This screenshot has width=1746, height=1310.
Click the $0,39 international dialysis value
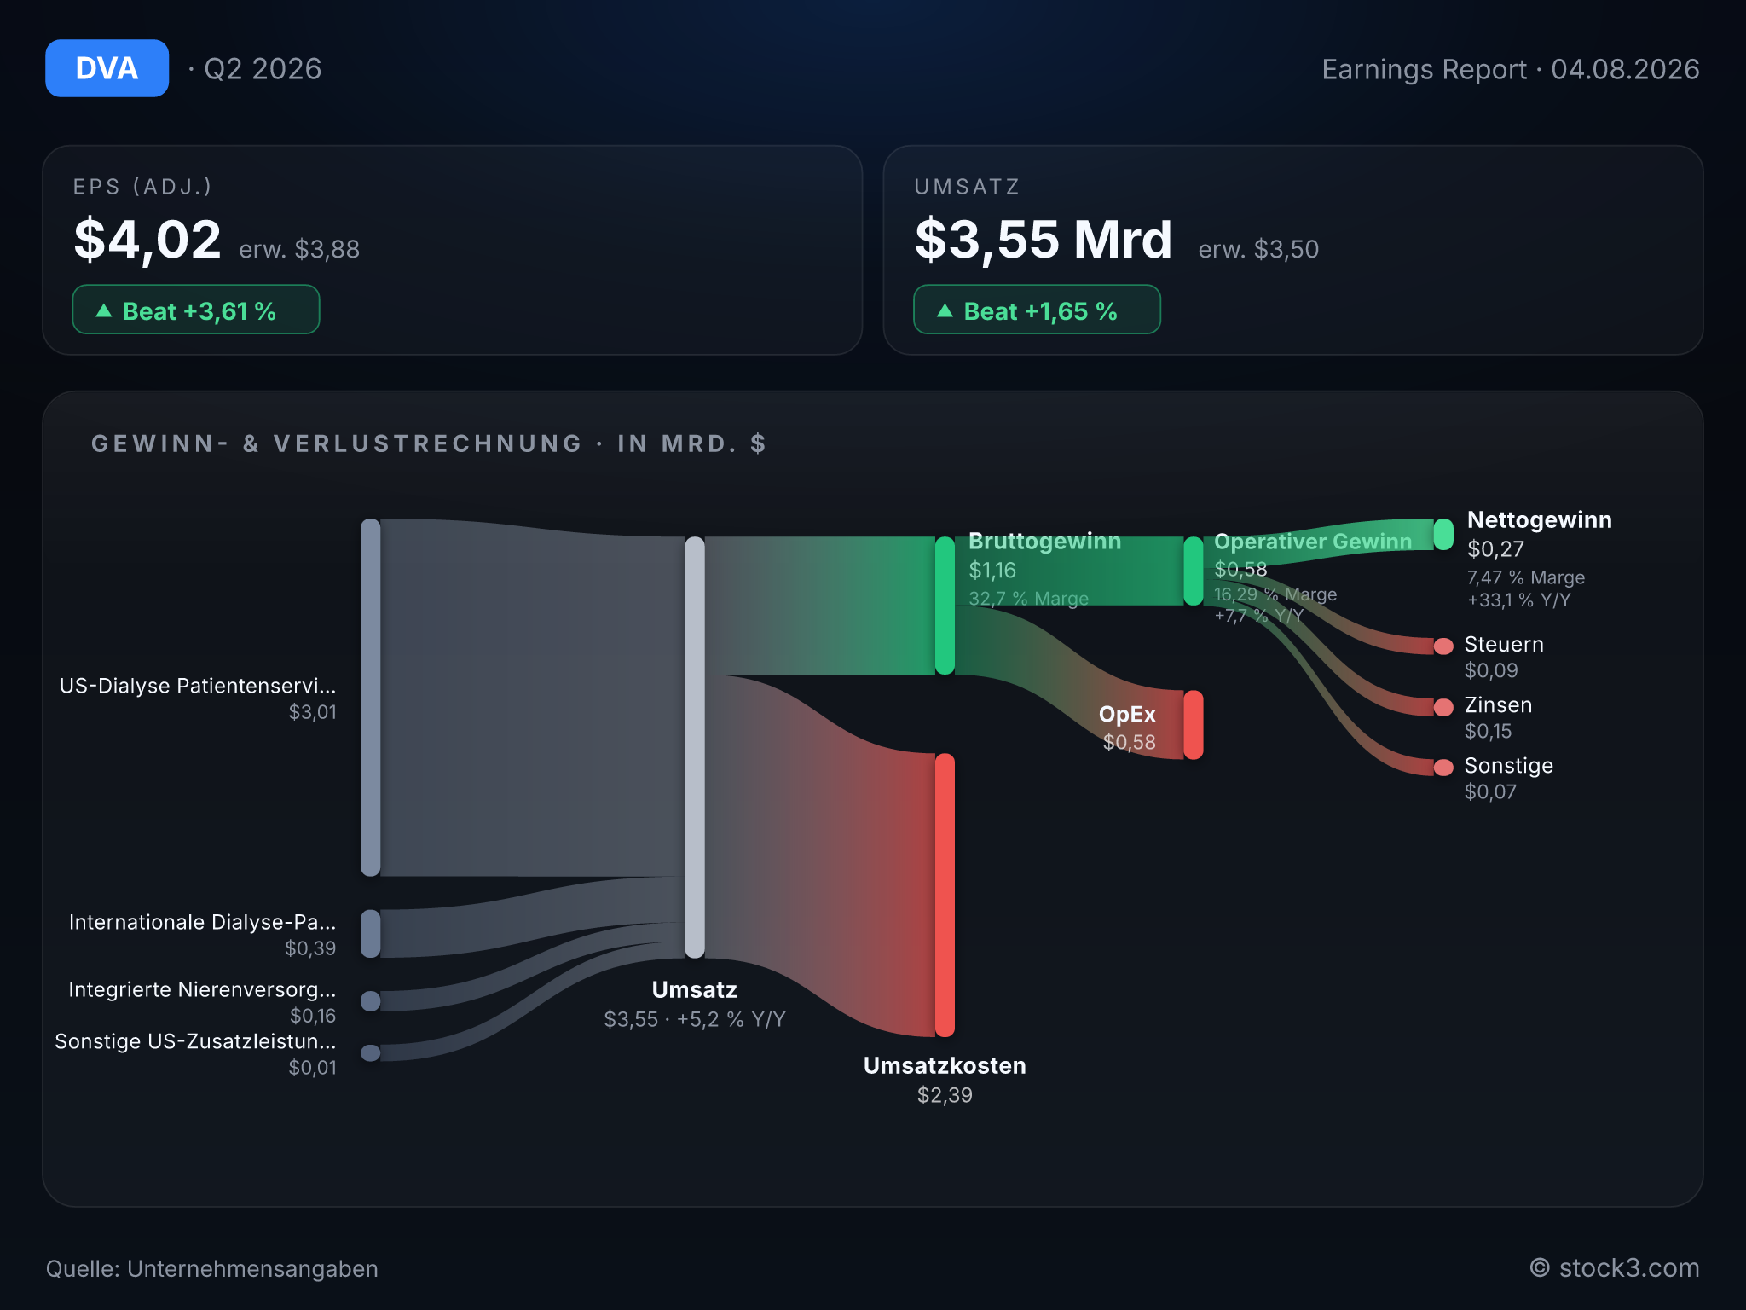coord(310,948)
